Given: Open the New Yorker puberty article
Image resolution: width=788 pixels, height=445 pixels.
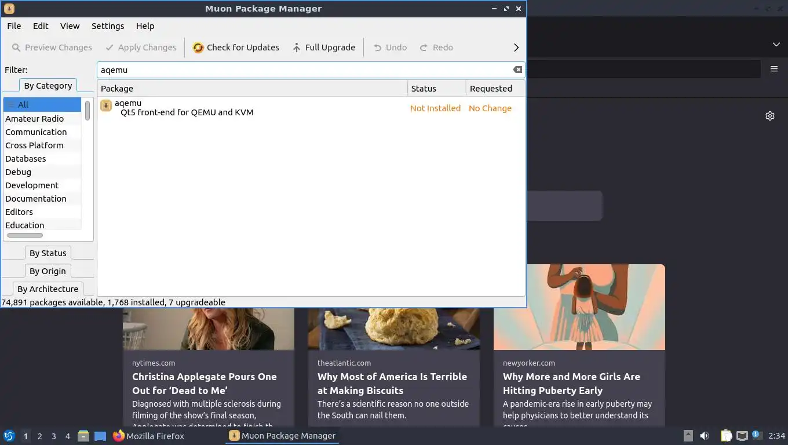Looking at the screenshot, I should coord(571,384).
